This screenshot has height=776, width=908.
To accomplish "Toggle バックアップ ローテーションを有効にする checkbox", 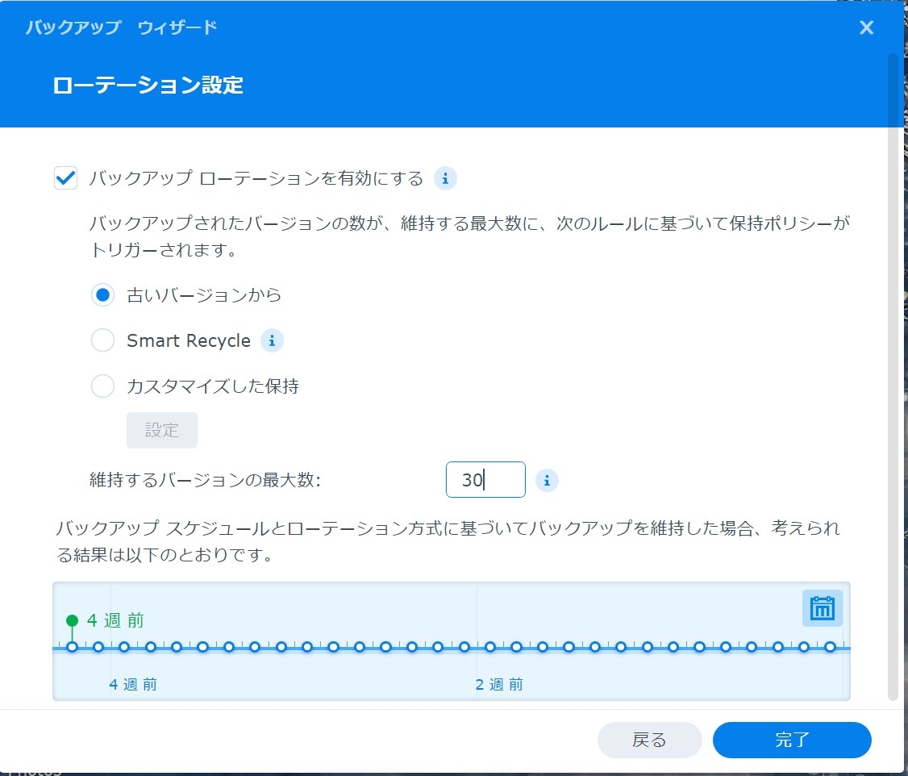I will click(x=65, y=178).
